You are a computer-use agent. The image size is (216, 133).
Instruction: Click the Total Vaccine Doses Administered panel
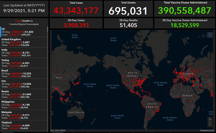[x=184, y=9]
